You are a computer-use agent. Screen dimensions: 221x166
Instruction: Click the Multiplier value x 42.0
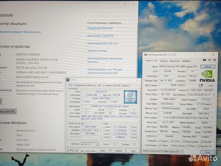(x=91, y=130)
